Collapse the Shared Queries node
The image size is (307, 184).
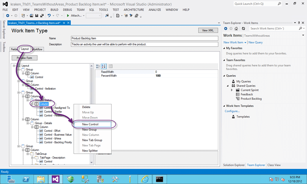click(x=228, y=86)
